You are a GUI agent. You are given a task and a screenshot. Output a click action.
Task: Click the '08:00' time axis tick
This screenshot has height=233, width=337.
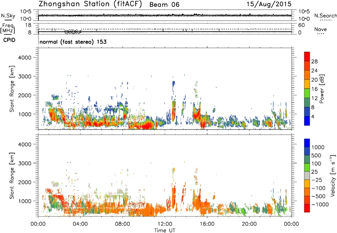123,224
